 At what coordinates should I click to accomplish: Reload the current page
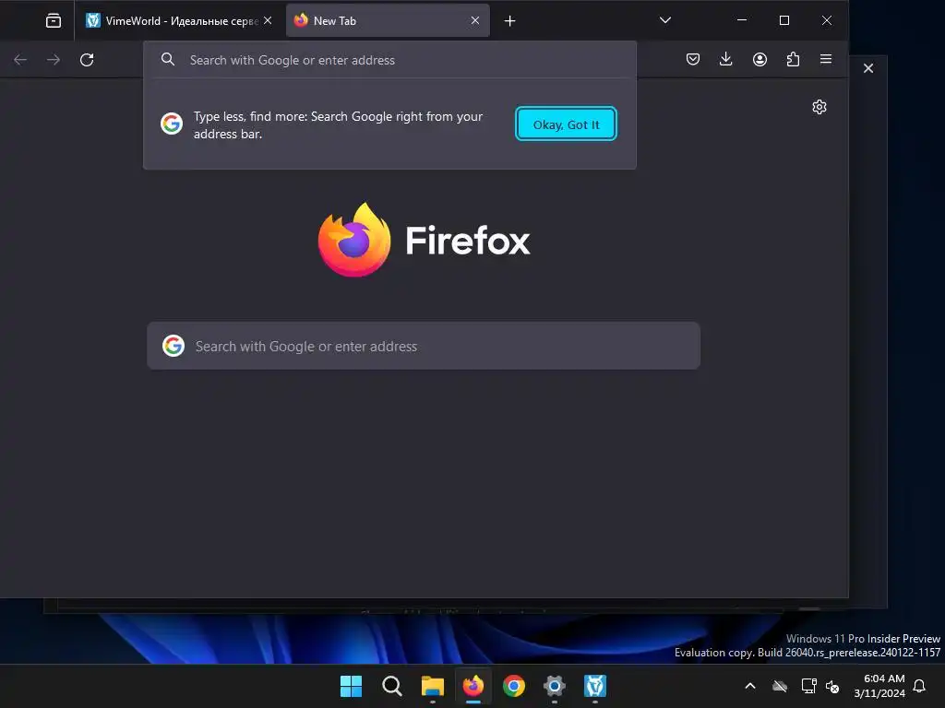pyautogui.click(x=87, y=60)
